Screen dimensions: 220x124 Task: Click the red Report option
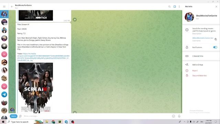pyautogui.click(x=195, y=71)
